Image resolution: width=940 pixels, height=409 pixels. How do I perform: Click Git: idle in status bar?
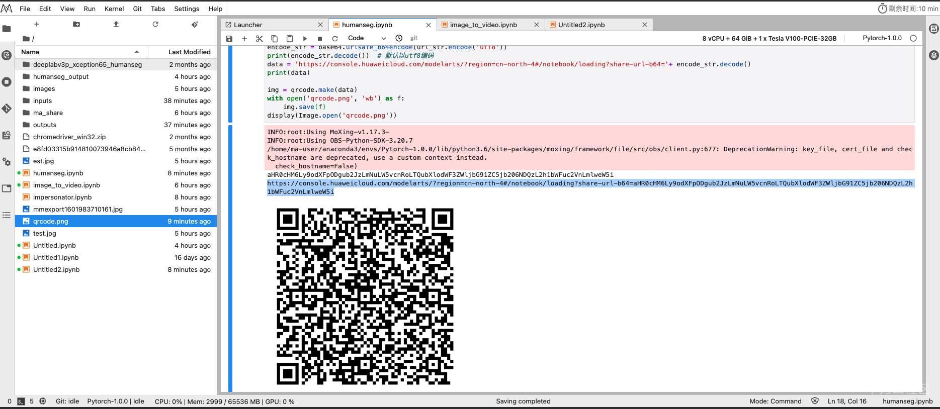67,401
